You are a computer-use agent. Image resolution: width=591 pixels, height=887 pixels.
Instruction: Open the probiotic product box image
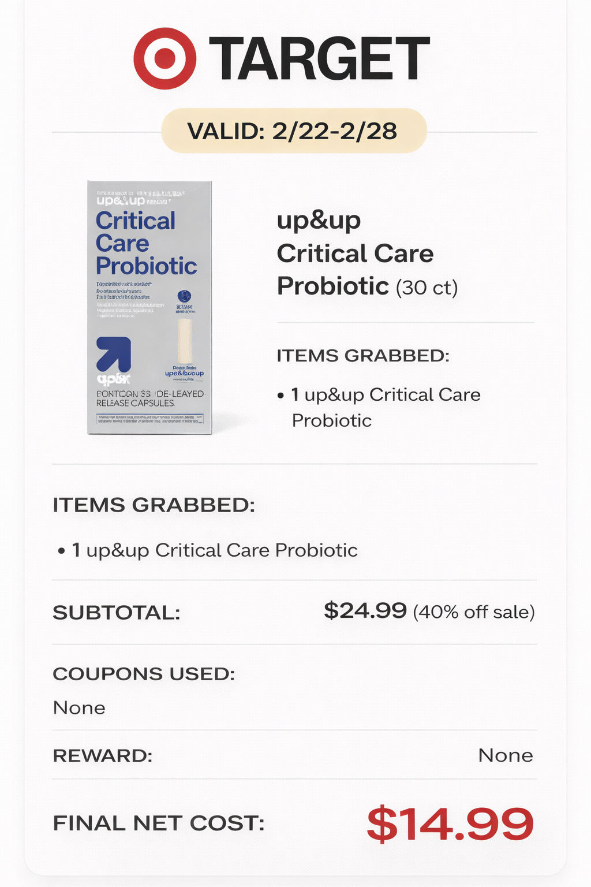(149, 307)
